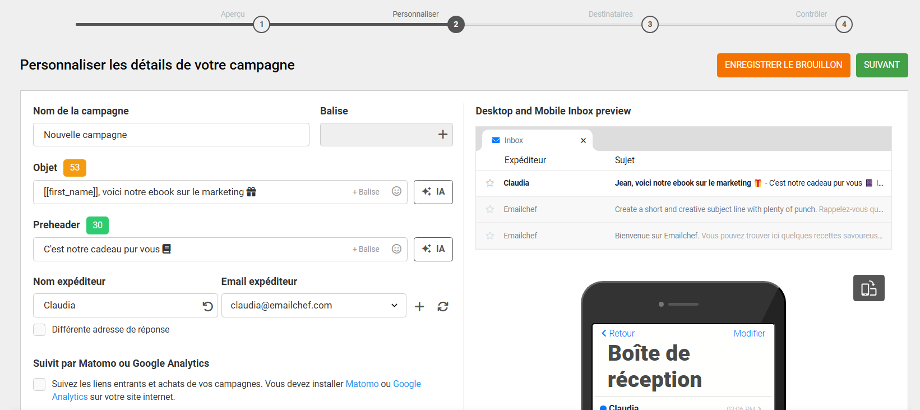Image resolution: width=920 pixels, height=410 pixels.
Task: Add a new sender email with plus icon
Action: click(x=419, y=306)
